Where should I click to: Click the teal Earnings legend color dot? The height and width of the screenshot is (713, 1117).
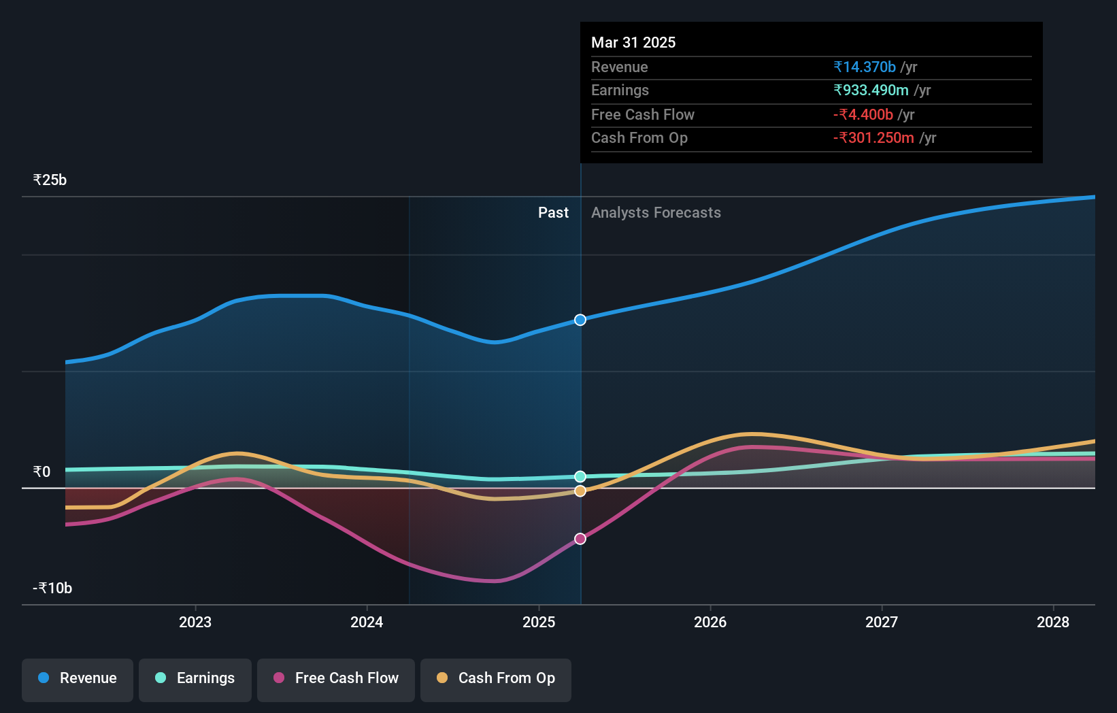(161, 678)
